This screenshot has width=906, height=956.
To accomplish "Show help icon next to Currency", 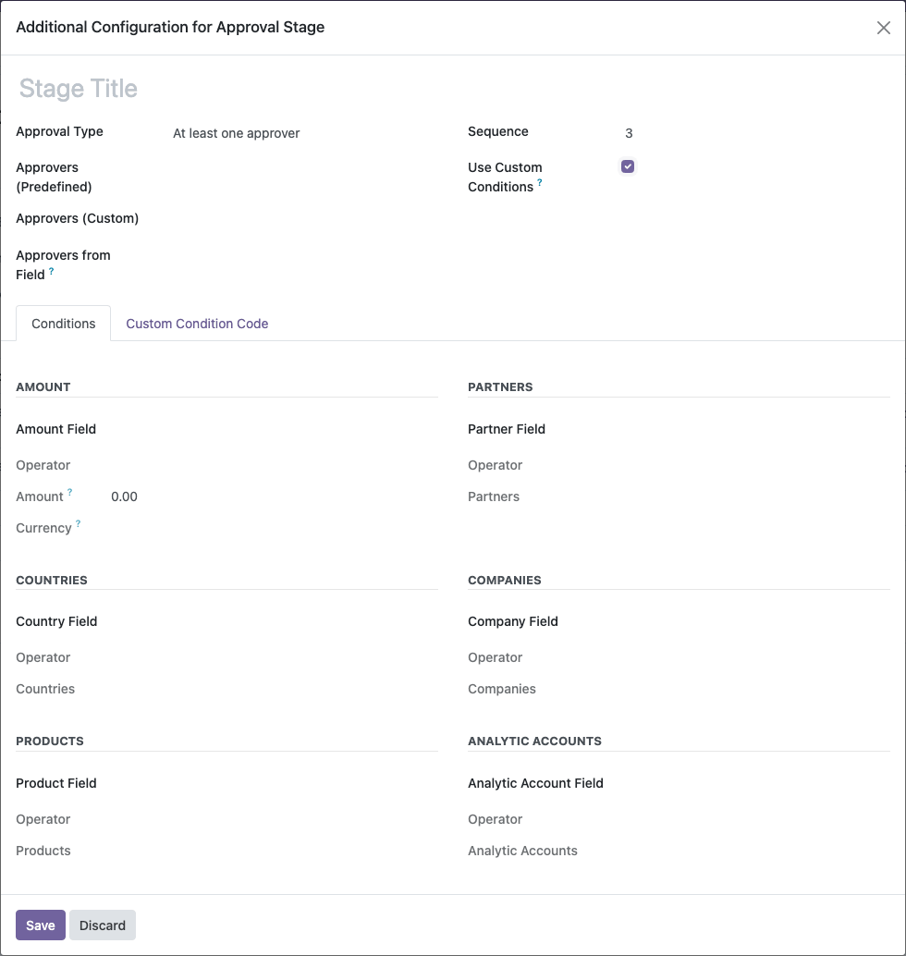I will 78,523.
